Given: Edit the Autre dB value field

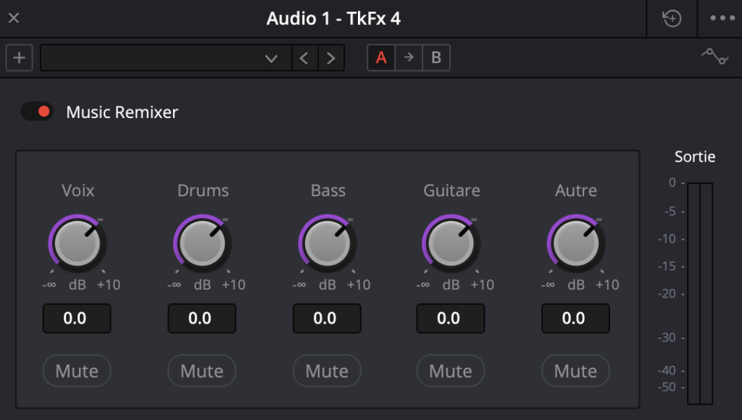Looking at the screenshot, I should [575, 319].
